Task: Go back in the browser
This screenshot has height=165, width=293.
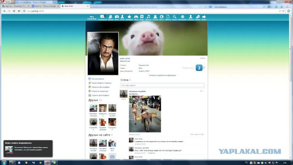Action: [5, 11]
